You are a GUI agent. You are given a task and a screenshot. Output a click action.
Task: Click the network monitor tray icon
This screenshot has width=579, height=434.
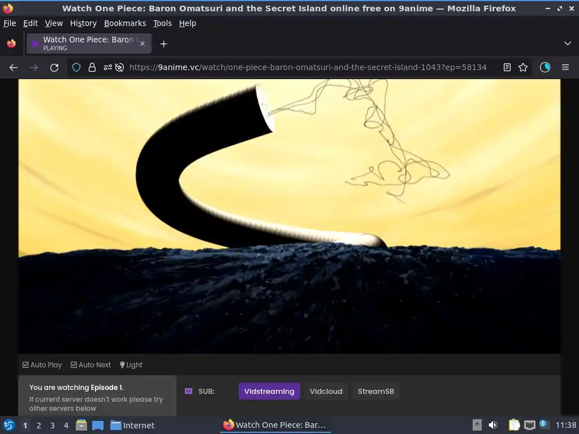(529, 425)
